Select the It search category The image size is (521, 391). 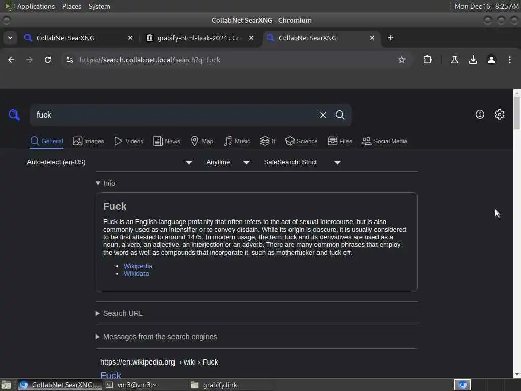pos(268,141)
